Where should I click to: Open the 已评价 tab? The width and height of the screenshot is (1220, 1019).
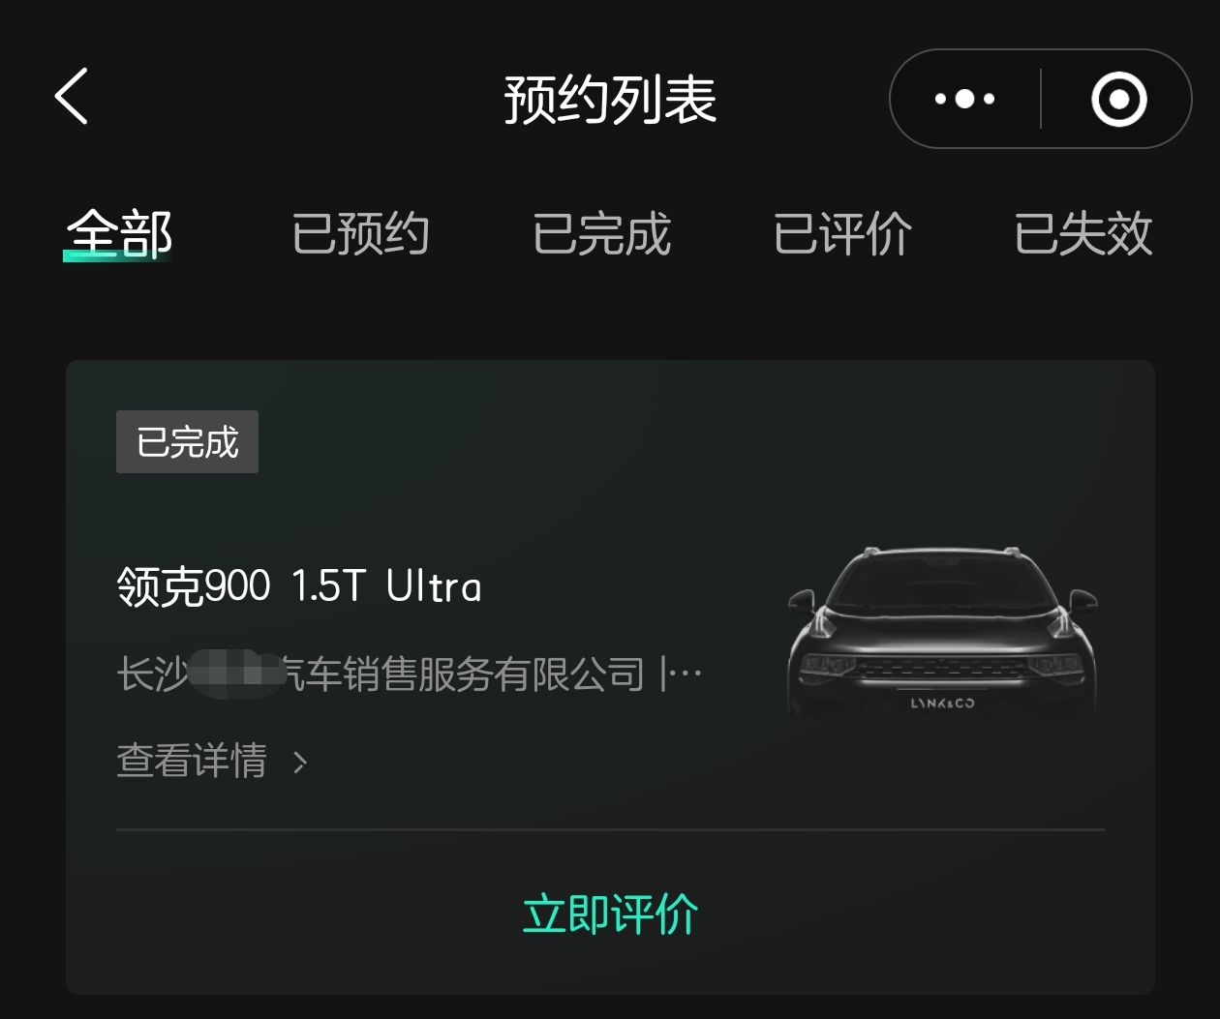click(842, 233)
